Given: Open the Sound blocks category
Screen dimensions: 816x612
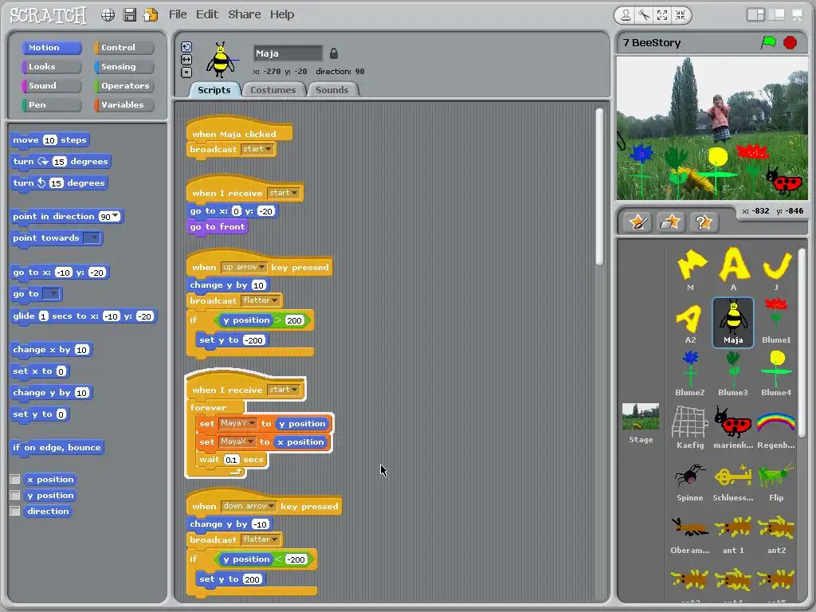Looking at the screenshot, I should click(52, 86).
